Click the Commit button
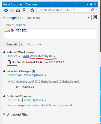The width and height of the screenshot is (101, 124). [11, 44]
